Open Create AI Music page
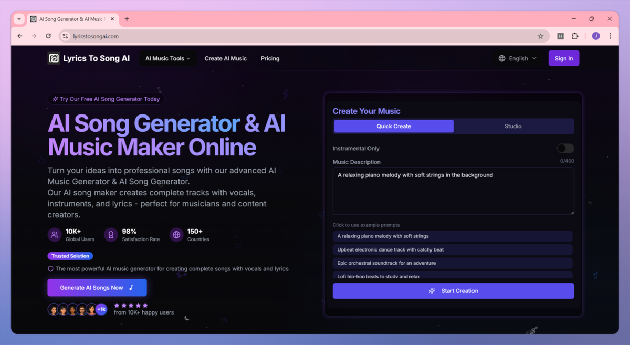 tap(225, 58)
